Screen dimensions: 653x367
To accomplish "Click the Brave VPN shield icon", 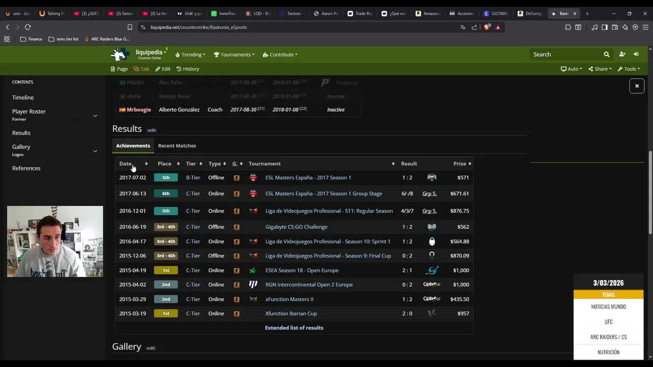I will [635, 27].
